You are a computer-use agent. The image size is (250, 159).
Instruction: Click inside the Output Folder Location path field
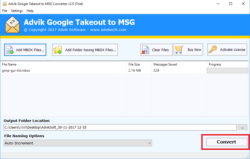tap(120, 127)
